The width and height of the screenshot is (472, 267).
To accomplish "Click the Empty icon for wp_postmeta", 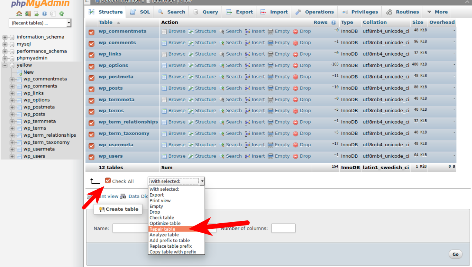I will (270, 77).
